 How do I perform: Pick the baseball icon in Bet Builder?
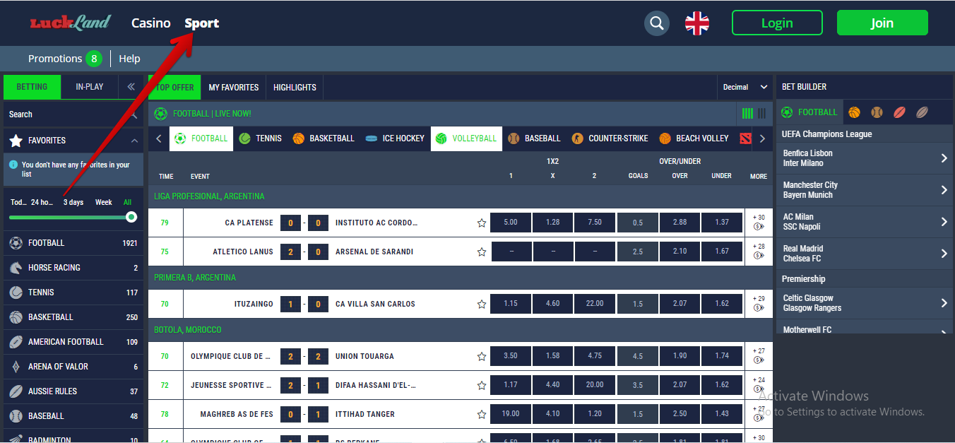877,112
